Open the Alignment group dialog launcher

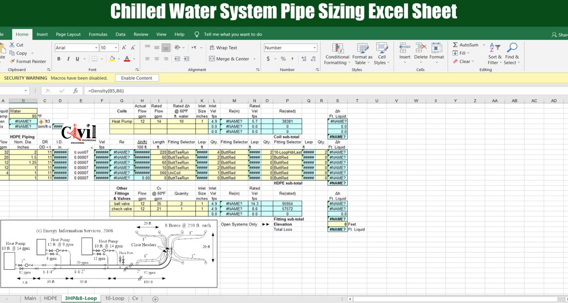258,69
